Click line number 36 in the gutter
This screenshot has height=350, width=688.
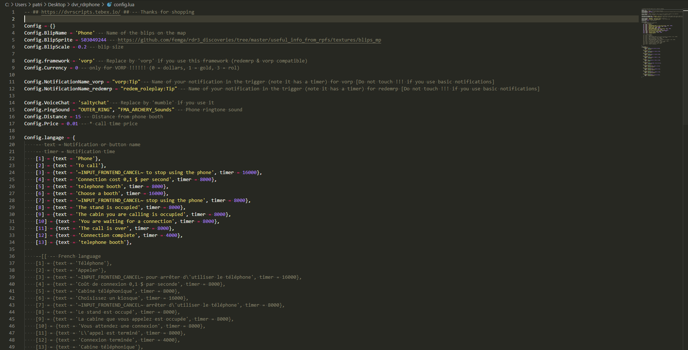pos(12,256)
